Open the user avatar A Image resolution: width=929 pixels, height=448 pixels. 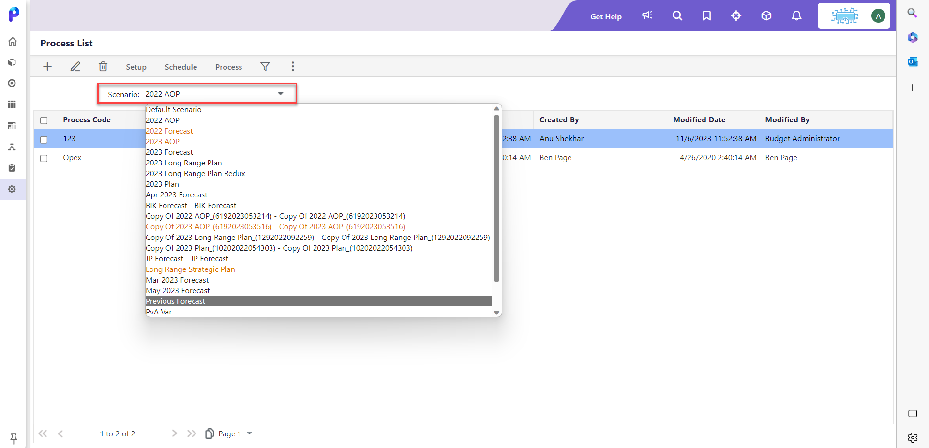(878, 16)
